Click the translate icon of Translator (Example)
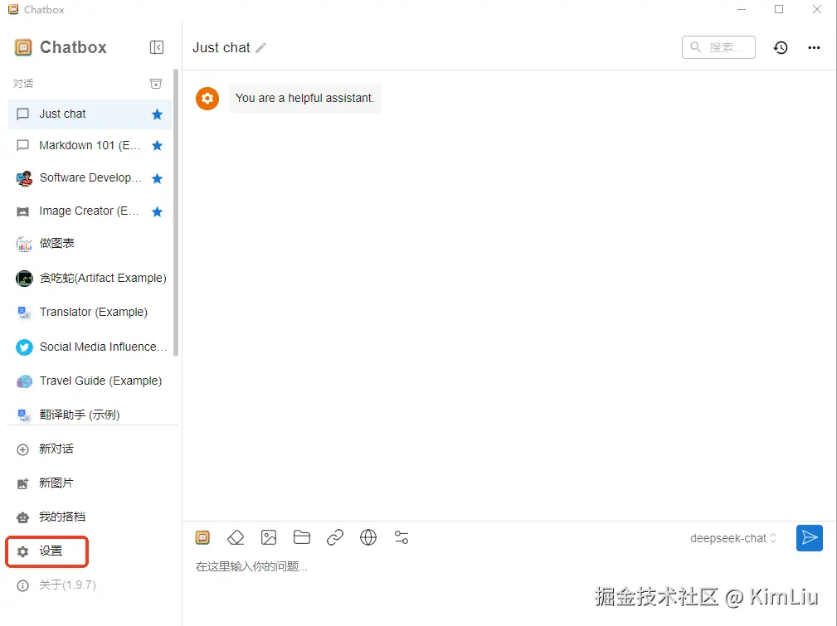 tap(24, 313)
